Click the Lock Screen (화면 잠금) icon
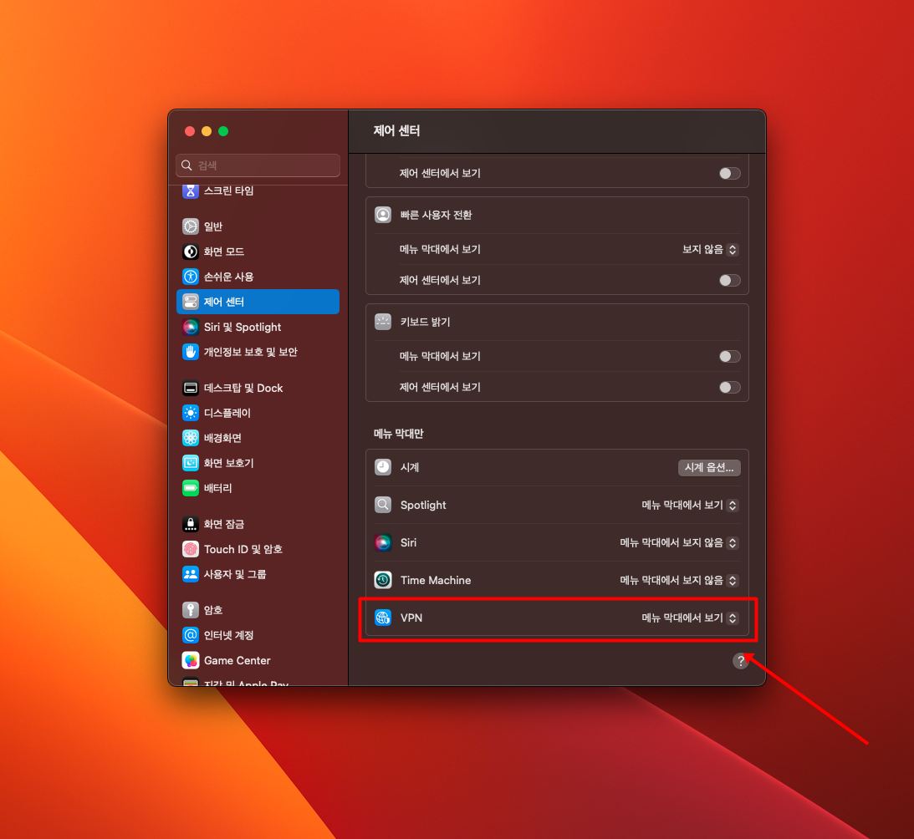Image resolution: width=914 pixels, height=839 pixels. 191,525
